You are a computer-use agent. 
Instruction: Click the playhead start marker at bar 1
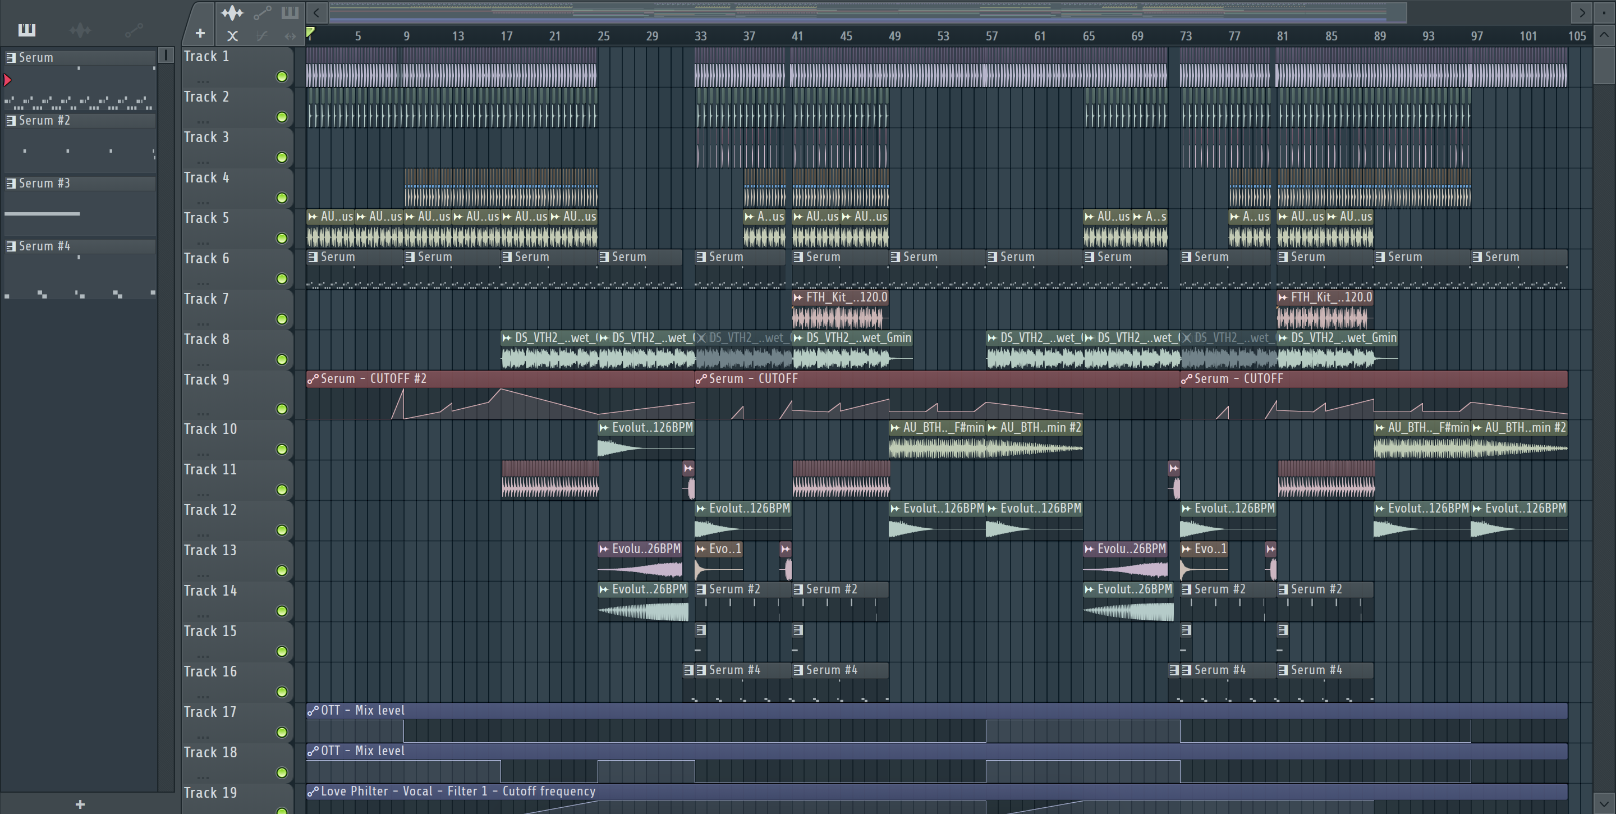pyautogui.click(x=310, y=32)
